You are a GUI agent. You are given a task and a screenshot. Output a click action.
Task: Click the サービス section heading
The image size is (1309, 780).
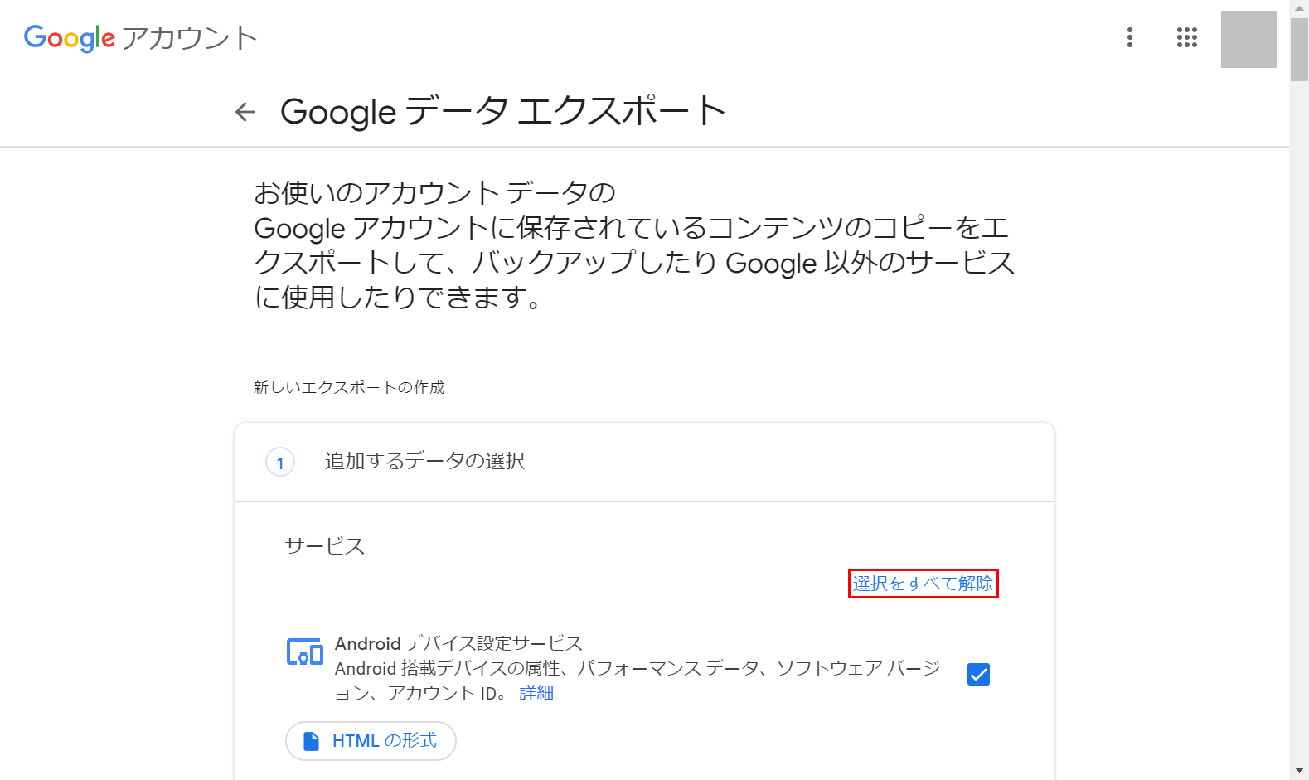coord(325,546)
